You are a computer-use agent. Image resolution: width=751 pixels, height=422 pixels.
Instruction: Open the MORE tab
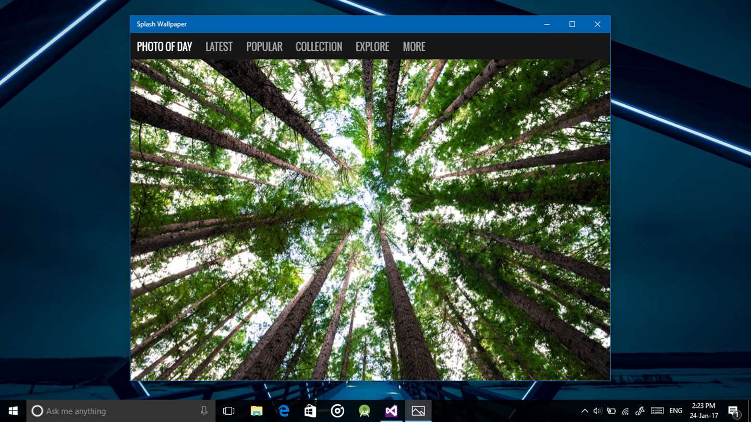(x=414, y=47)
